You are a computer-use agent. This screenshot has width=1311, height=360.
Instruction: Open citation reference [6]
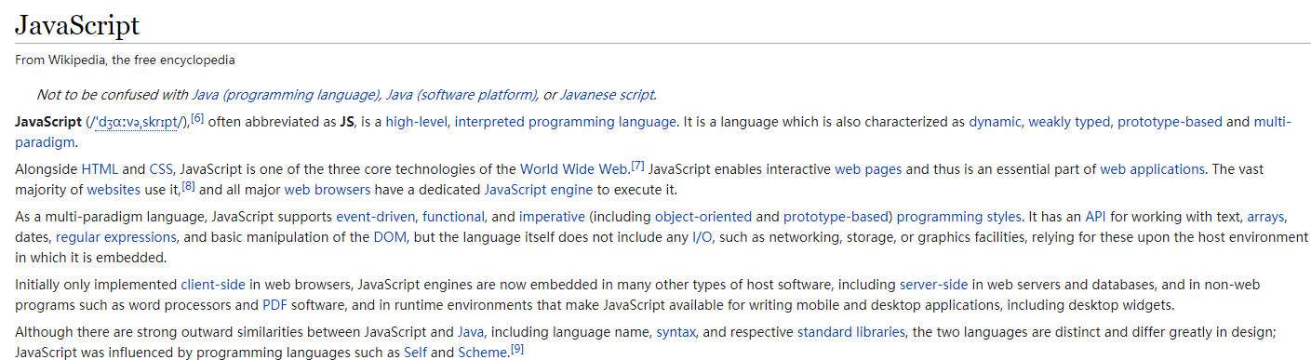[x=197, y=119]
